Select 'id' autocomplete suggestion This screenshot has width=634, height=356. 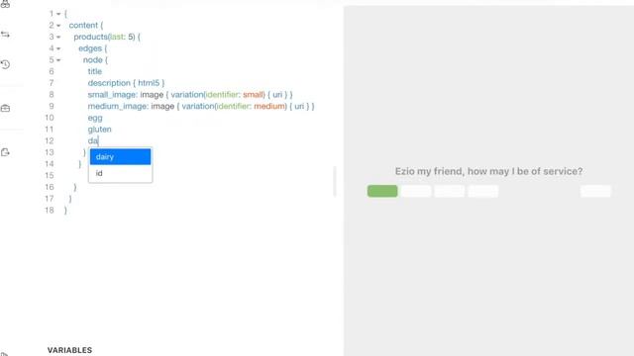120,173
